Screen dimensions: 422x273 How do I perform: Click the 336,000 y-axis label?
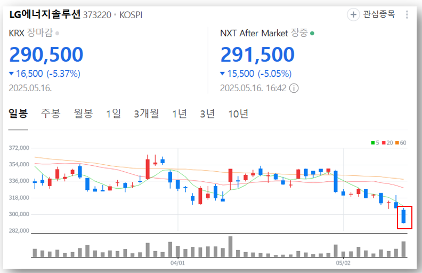(19, 181)
